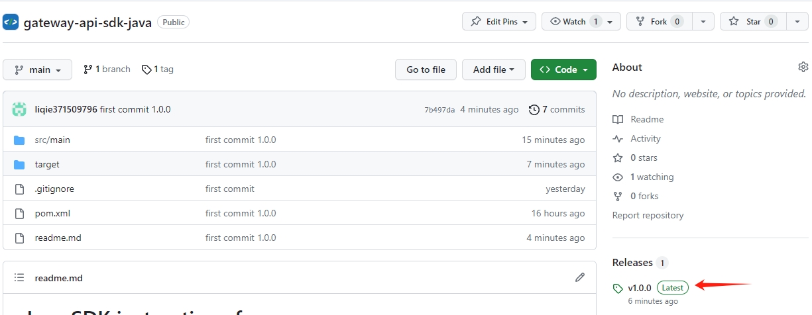Click the file icon for readme.md row

point(19,238)
